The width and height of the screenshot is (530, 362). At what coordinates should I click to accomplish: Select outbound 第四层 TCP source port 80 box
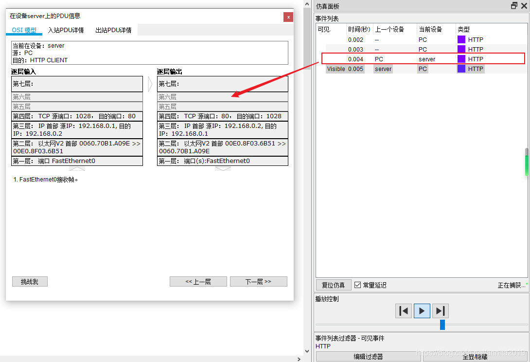pos(223,116)
